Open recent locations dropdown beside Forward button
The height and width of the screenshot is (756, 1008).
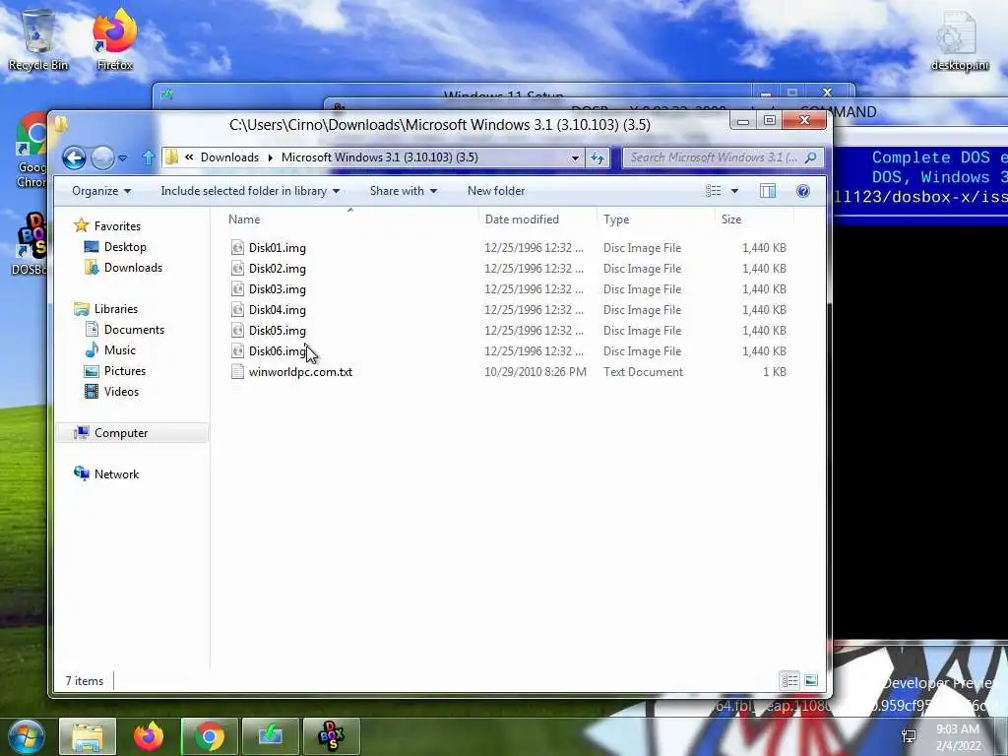click(x=123, y=157)
